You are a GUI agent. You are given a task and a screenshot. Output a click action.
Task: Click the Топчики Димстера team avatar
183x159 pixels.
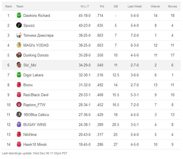(19, 35)
